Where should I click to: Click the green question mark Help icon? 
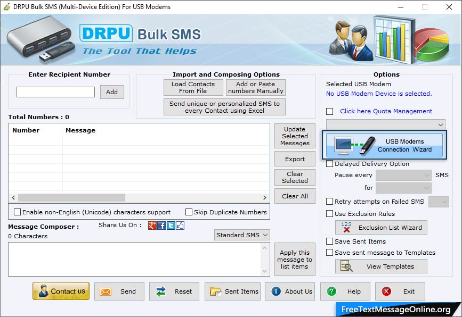(x=331, y=291)
